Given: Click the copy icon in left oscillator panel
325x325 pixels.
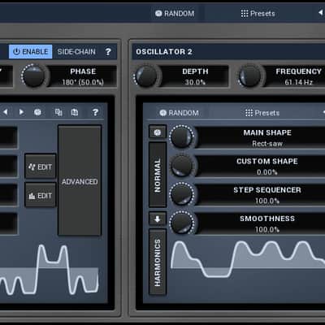Looking at the screenshot, I should point(58,112).
